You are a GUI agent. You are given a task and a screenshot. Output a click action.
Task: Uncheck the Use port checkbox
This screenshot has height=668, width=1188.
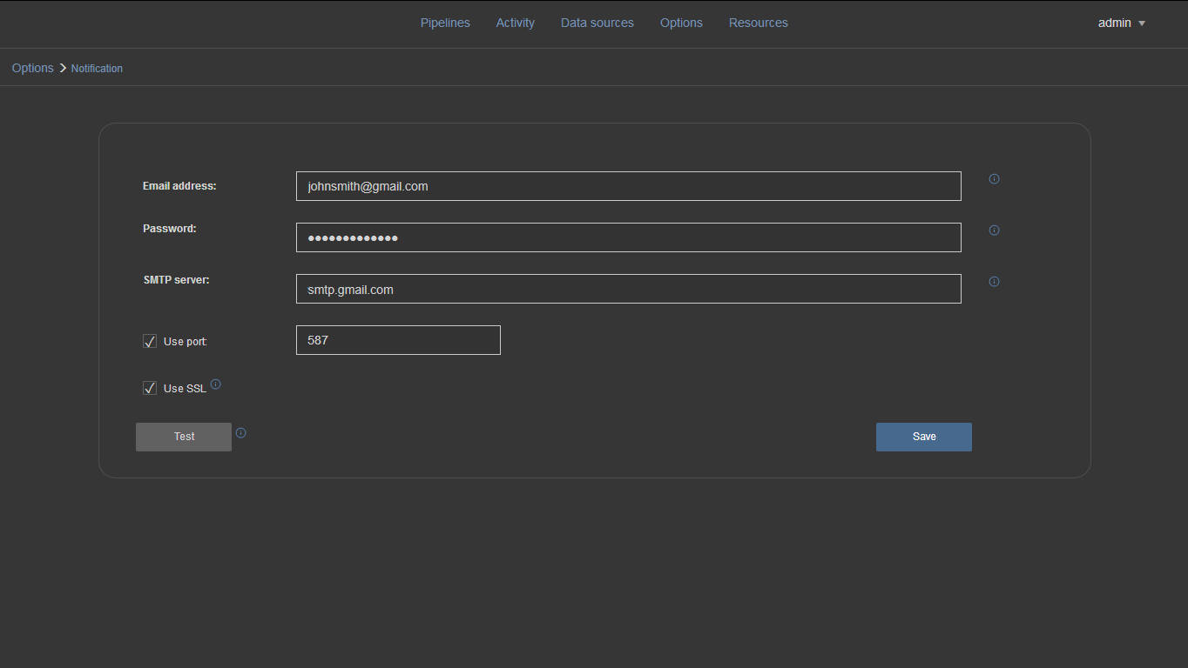click(150, 341)
